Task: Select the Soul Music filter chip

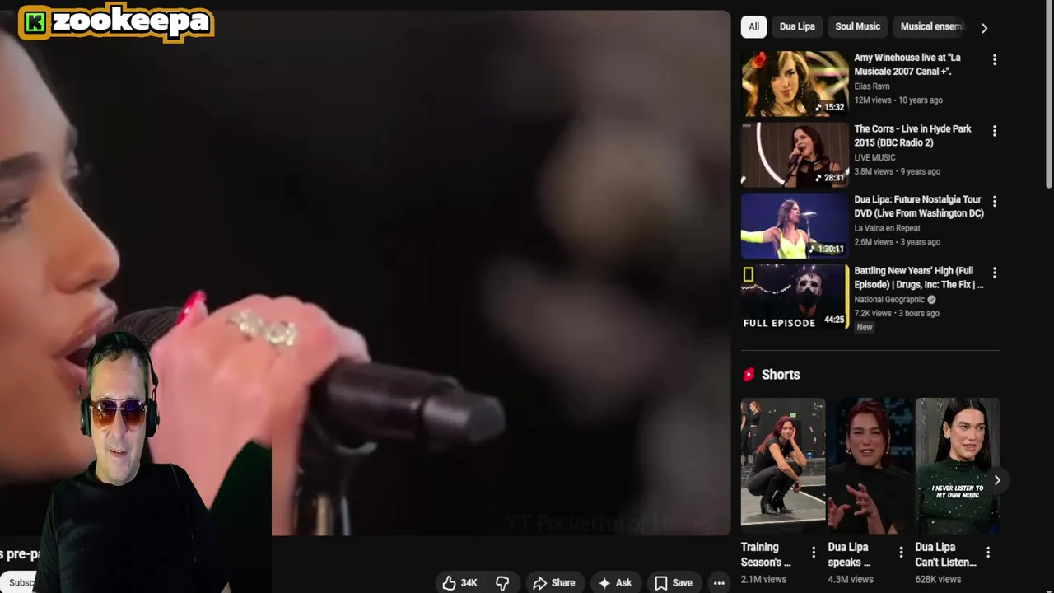Action: pyautogui.click(x=857, y=26)
